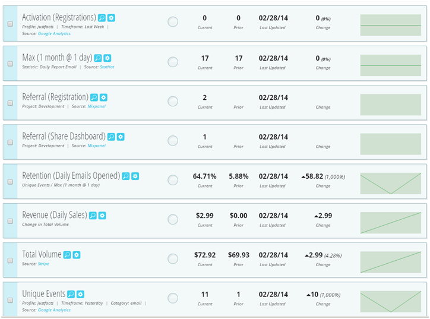Open gear settings for Activation (Registrations)

111,18
